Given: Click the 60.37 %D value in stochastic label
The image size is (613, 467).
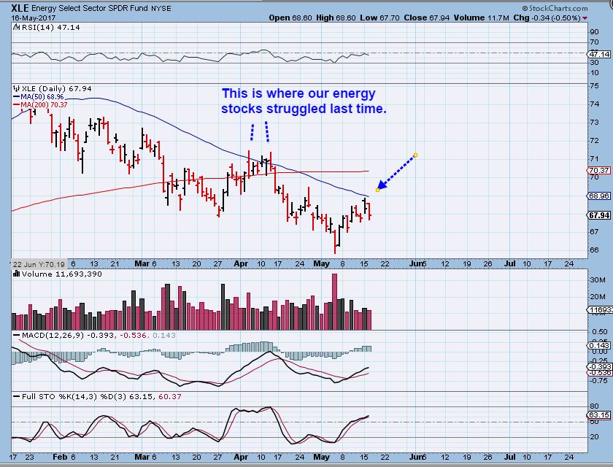Looking at the screenshot, I should 170,397.
